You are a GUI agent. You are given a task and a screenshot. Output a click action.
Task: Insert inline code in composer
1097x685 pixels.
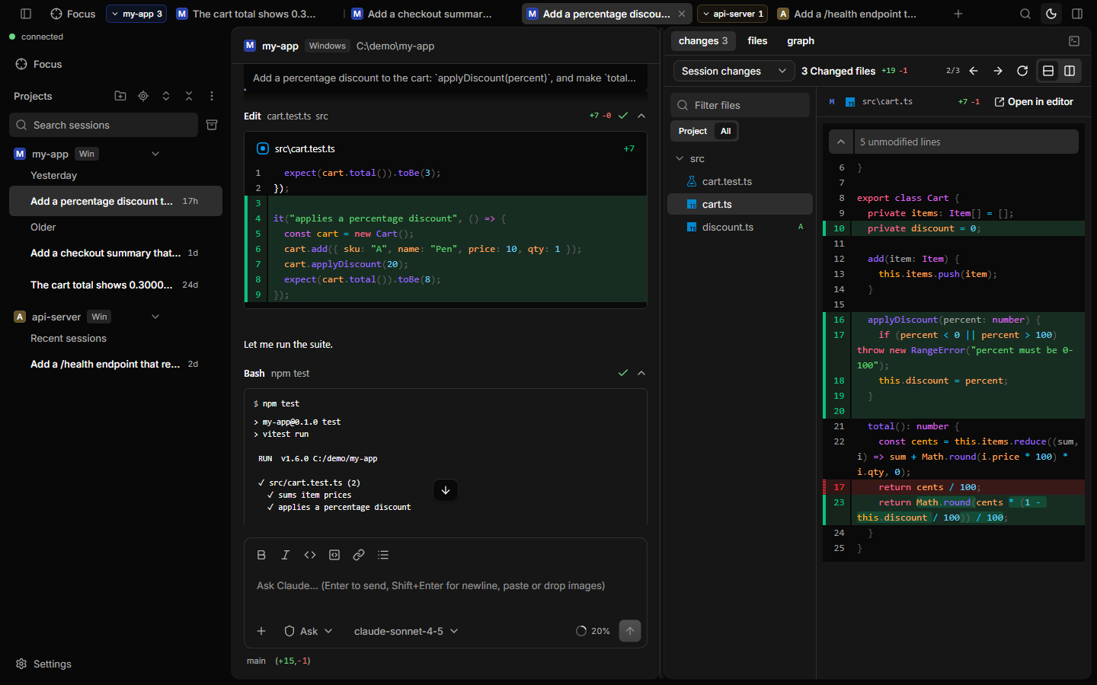coord(310,555)
